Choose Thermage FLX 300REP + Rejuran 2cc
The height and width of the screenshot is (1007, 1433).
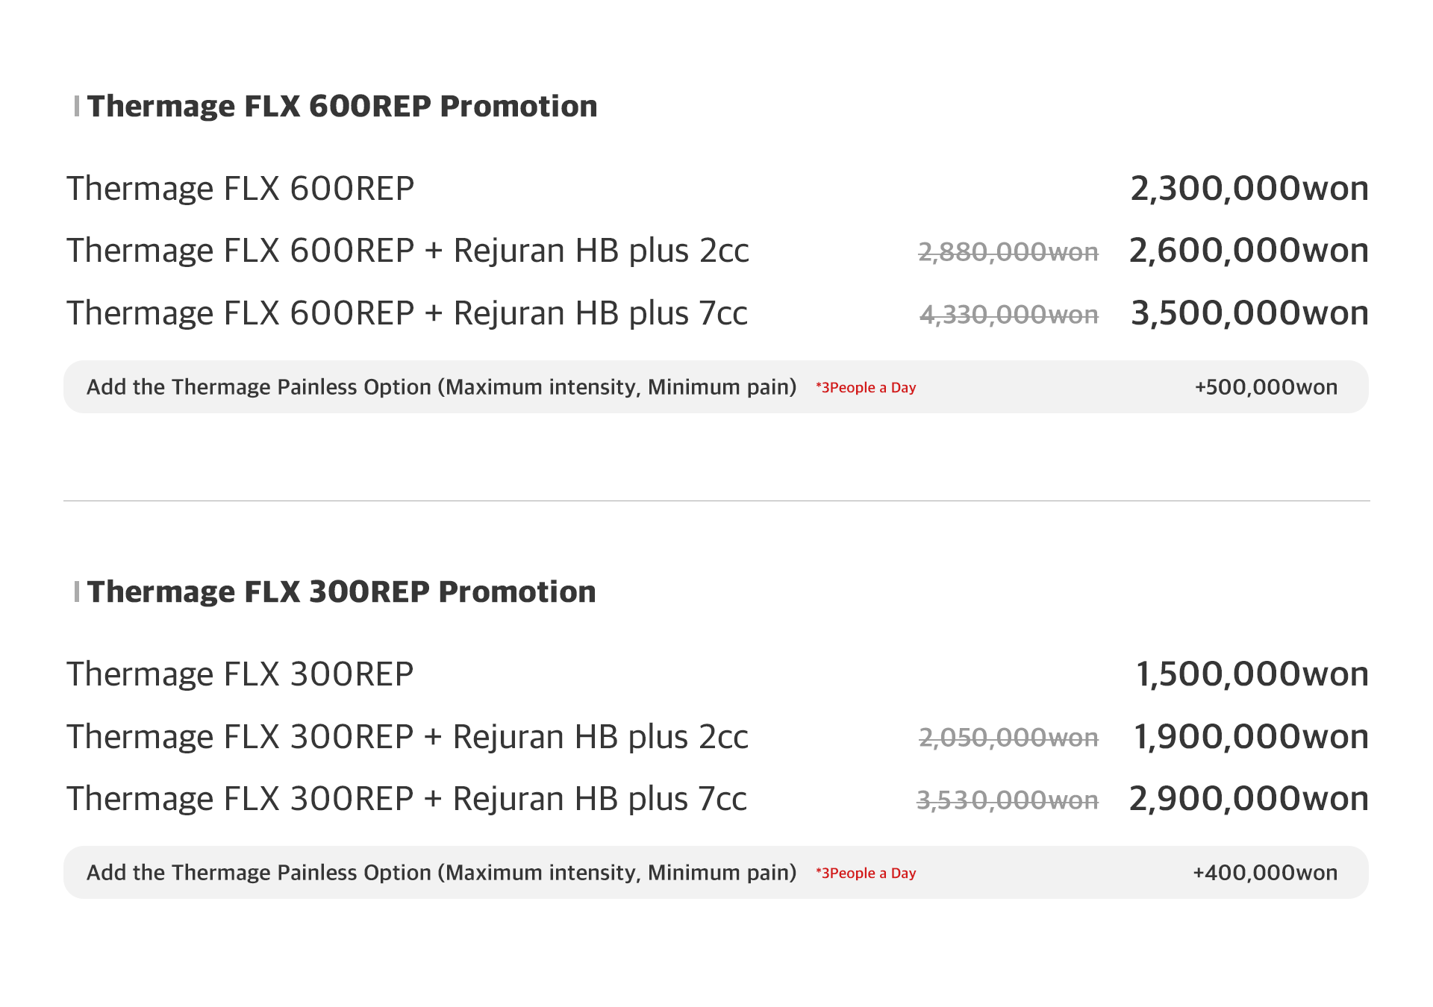407,737
